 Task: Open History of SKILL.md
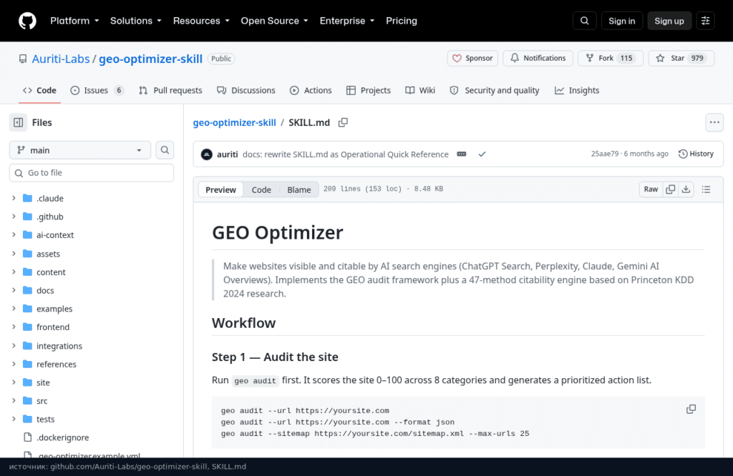696,154
